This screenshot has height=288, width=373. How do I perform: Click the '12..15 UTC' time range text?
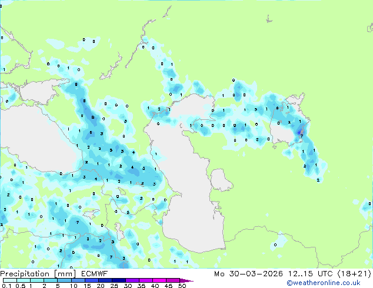pos(310,274)
